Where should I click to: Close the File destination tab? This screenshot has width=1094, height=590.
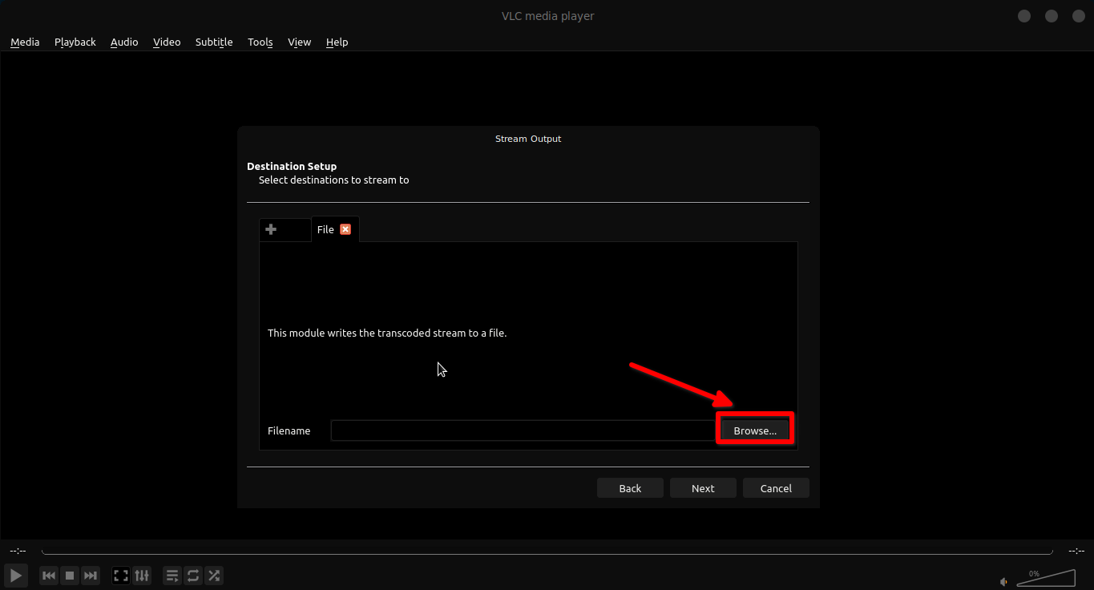pyautogui.click(x=345, y=229)
